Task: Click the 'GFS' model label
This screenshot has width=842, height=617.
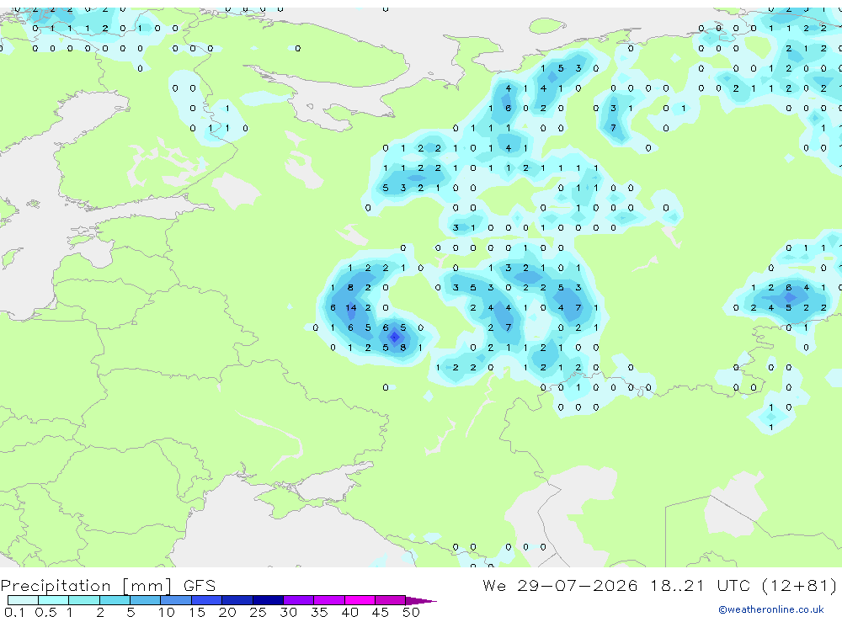Action: (200, 585)
